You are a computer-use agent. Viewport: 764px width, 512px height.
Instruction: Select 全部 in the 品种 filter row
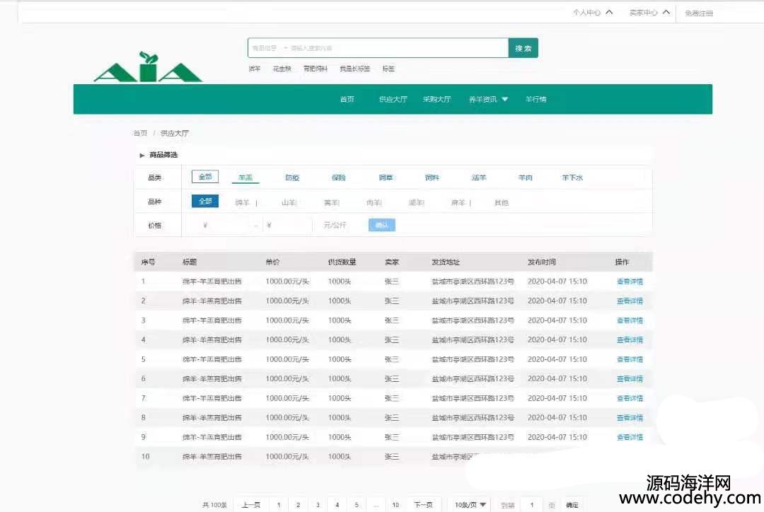pos(205,202)
